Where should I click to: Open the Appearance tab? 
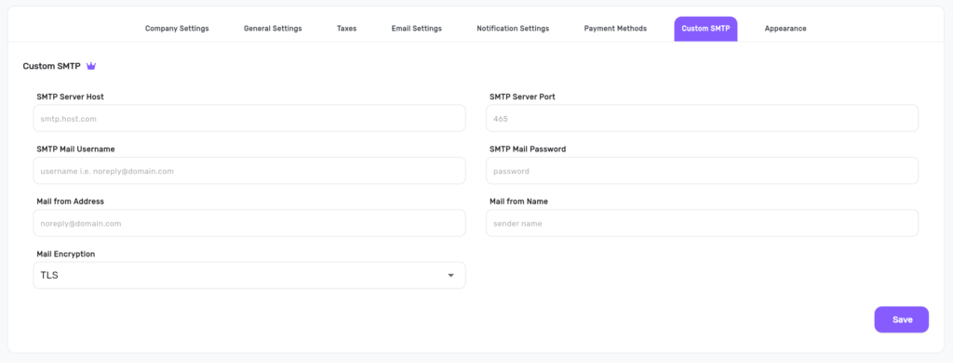click(x=785, y=29)
